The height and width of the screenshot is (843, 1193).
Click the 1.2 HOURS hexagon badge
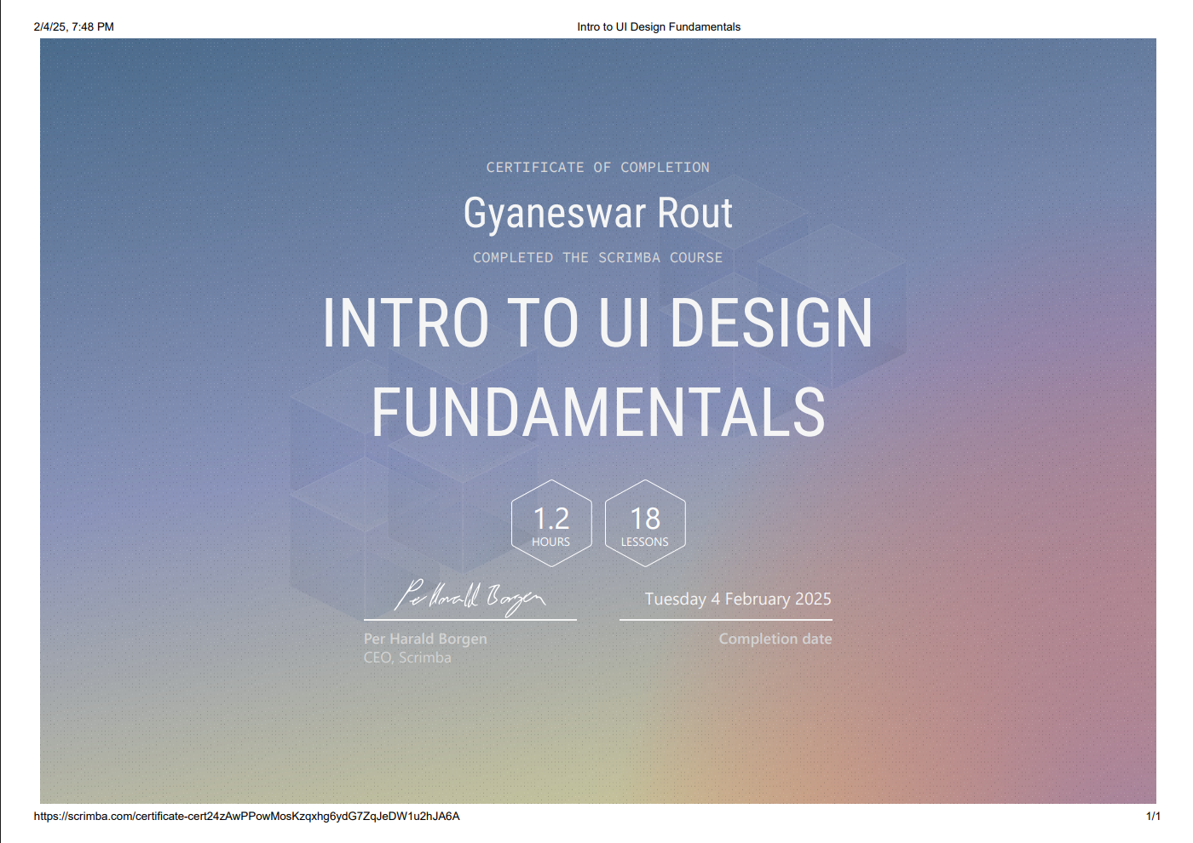(x=551, y=523)
